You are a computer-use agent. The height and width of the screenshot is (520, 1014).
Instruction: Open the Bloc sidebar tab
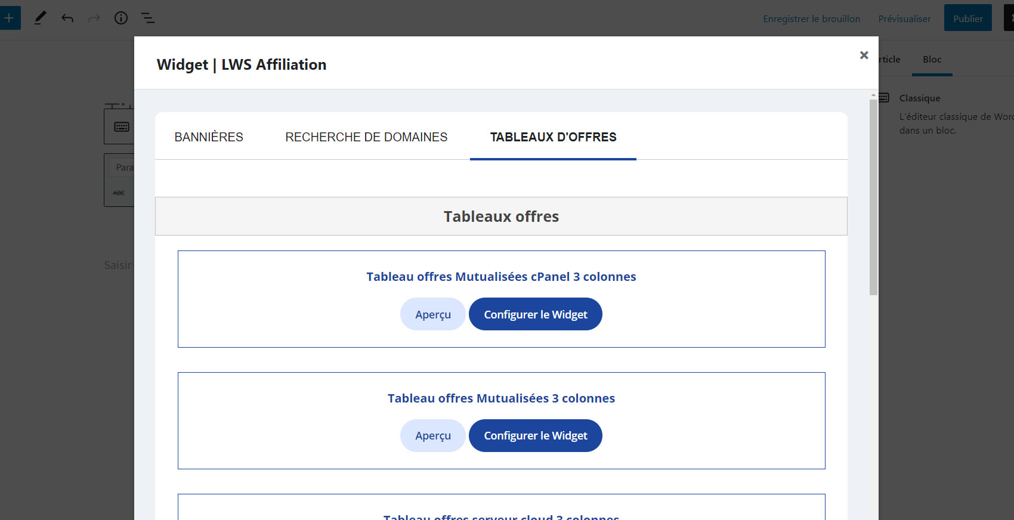click(932, 60)
